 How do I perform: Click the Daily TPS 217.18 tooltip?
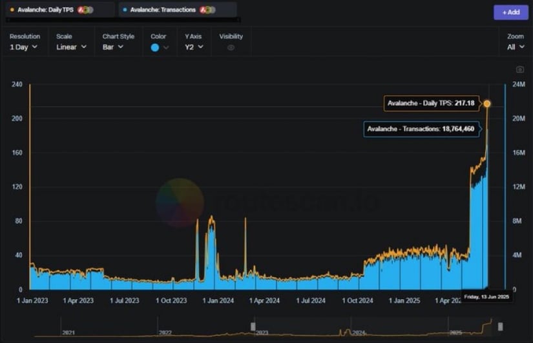[432, 103]
